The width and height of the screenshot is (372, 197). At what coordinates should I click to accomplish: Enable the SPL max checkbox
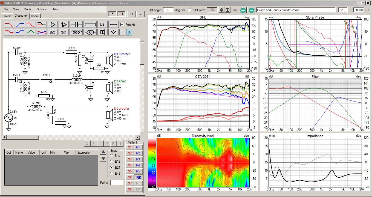[190, 10]
